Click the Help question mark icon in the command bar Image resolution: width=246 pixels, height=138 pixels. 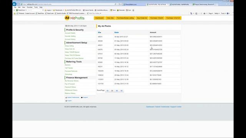tap(228, 13)
